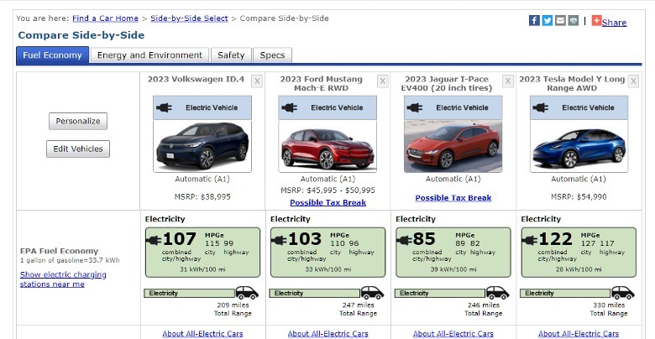Click Jaguar I-Pace Electricity range bar

440,293
